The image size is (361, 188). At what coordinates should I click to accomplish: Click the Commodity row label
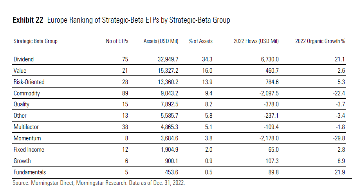(x=27, y=93)
